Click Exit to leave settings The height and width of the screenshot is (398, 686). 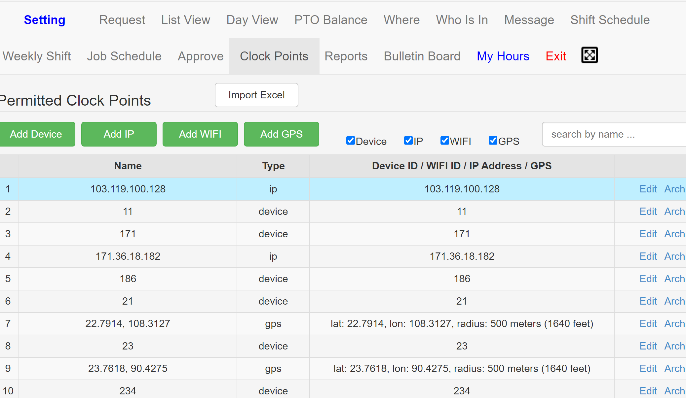point(555,56)
